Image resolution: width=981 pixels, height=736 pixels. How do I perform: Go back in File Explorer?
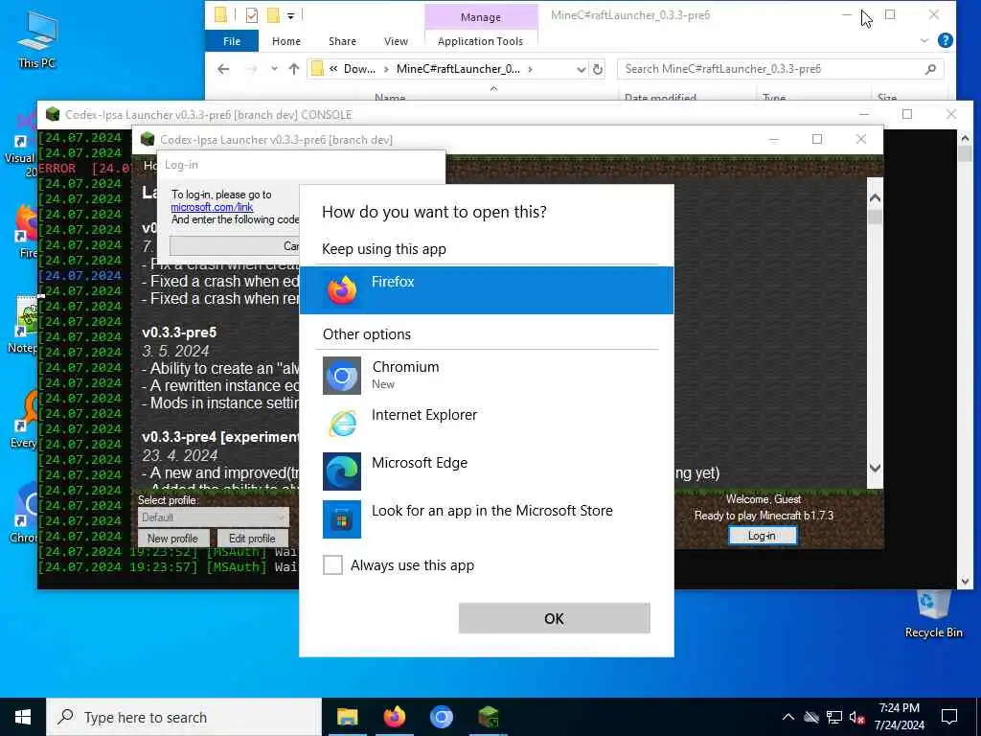[x=223, y=69]
